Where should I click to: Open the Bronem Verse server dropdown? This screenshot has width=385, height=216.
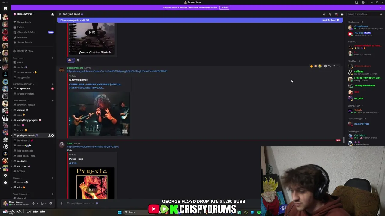tap(26, 14)
